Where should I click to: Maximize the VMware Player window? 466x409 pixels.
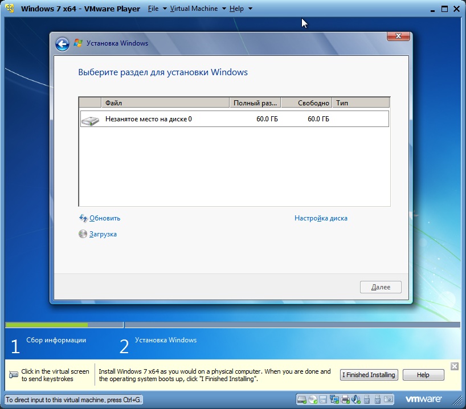click(444, 9)
